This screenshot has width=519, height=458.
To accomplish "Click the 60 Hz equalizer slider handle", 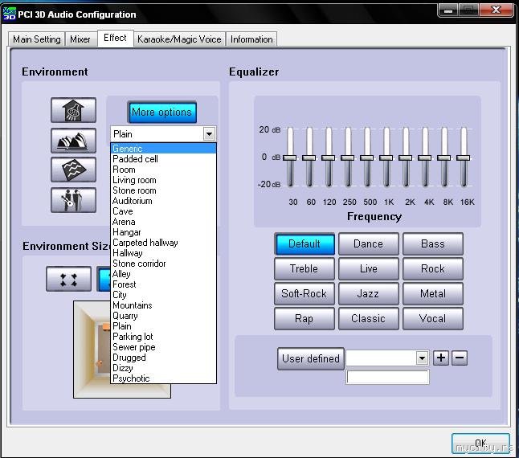I will coord(309,157).
